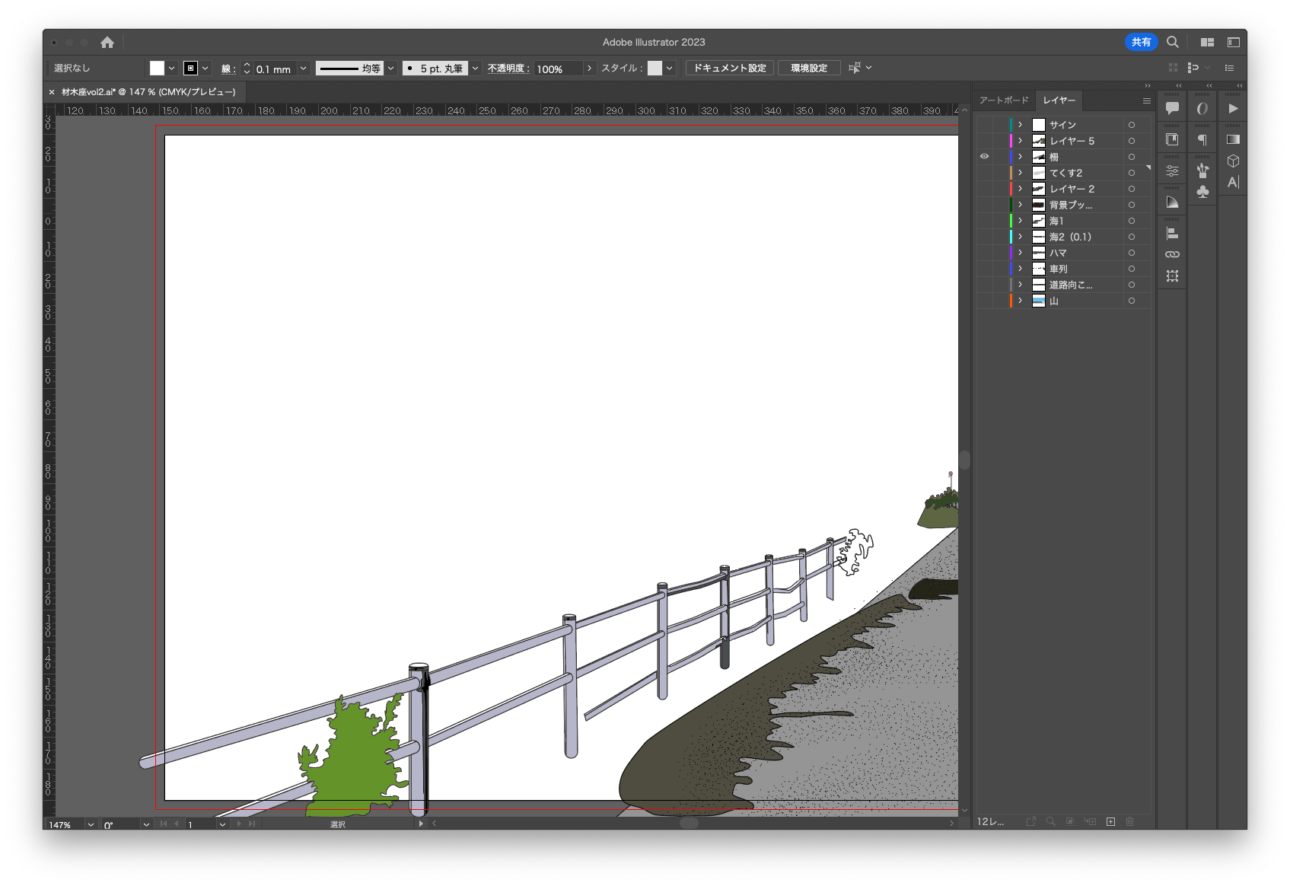This screenshot has width=1290, height=886.
Task: Switch to the アートボード tab
Action: pyautogui.click(x=1004, y=100)
